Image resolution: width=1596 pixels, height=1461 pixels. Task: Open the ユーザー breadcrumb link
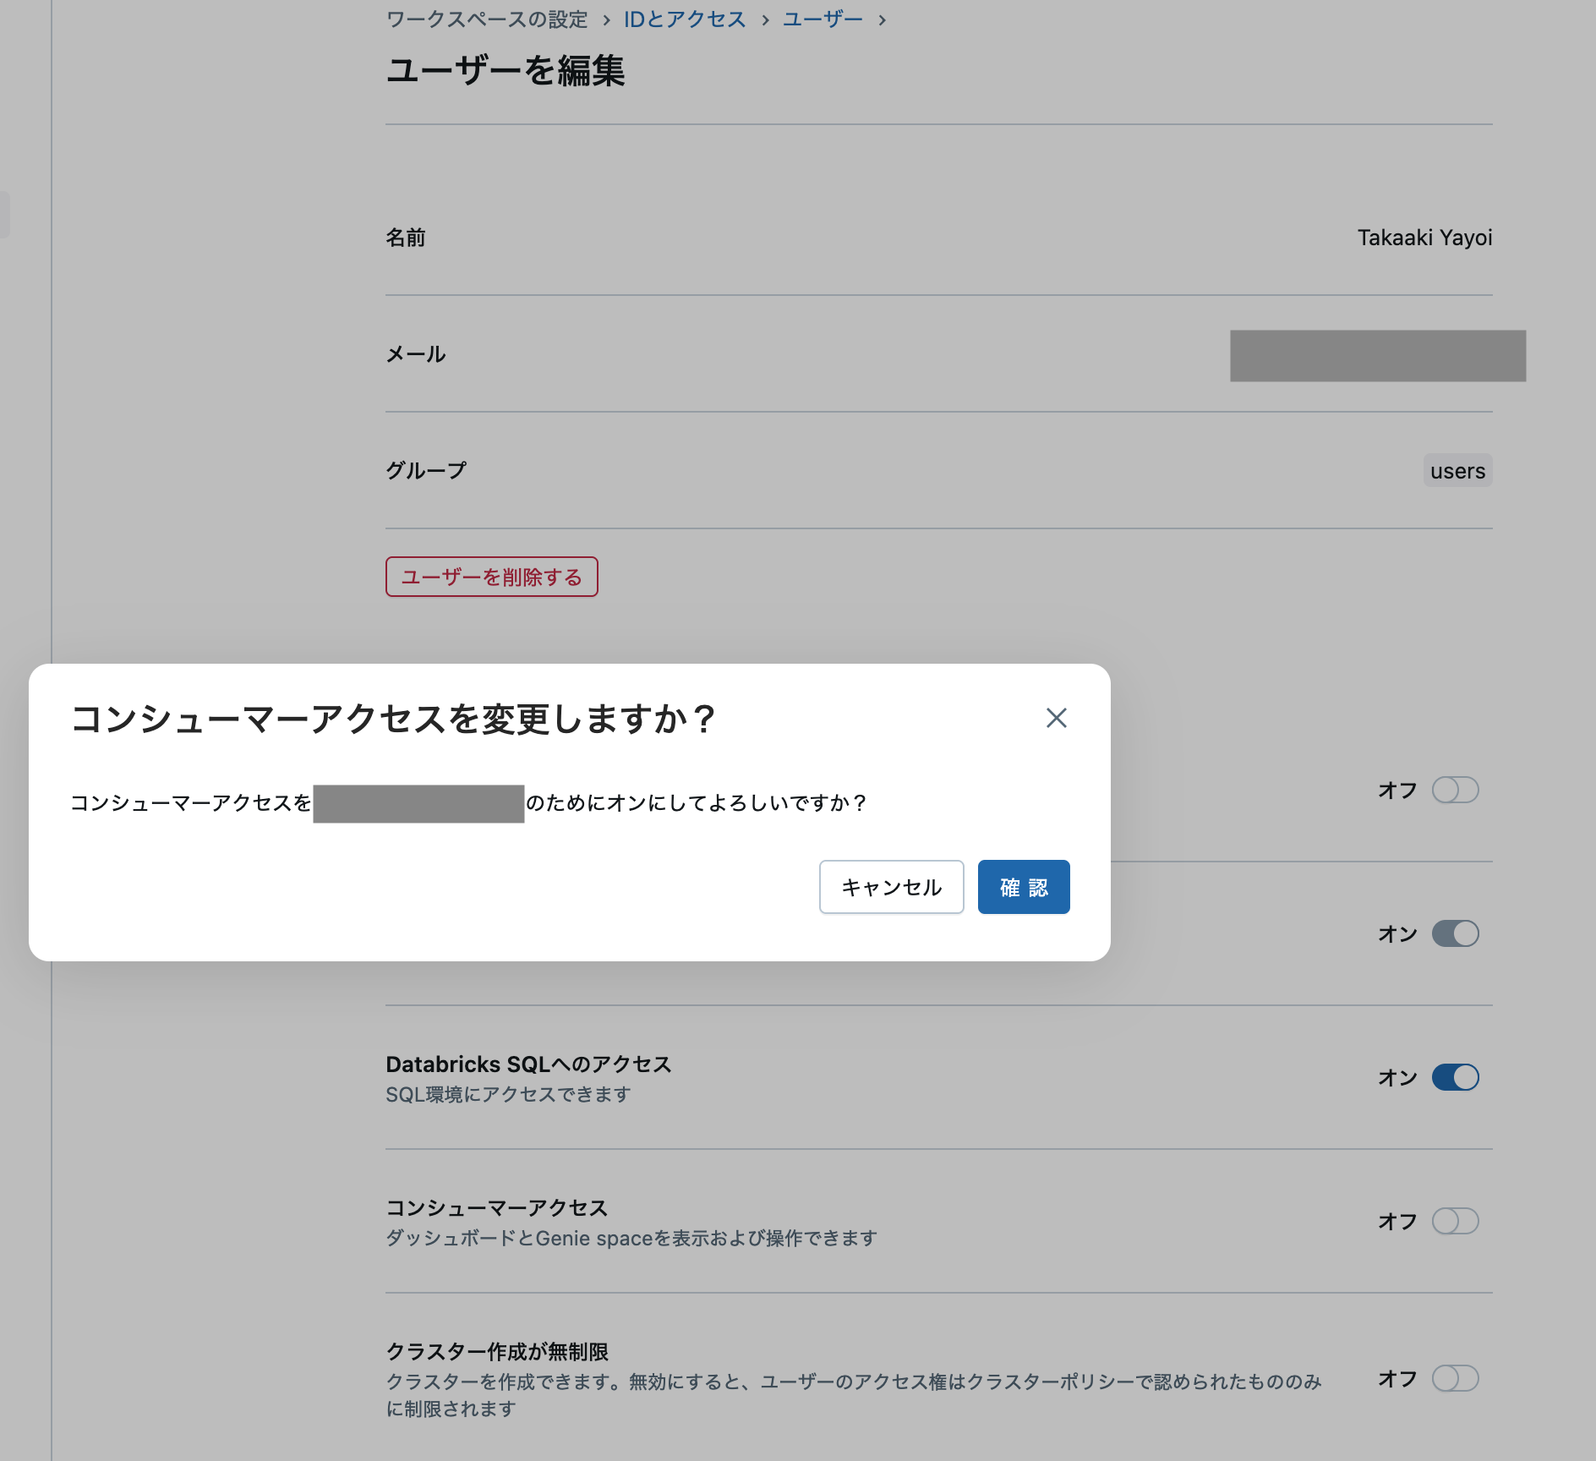(823, 19)
